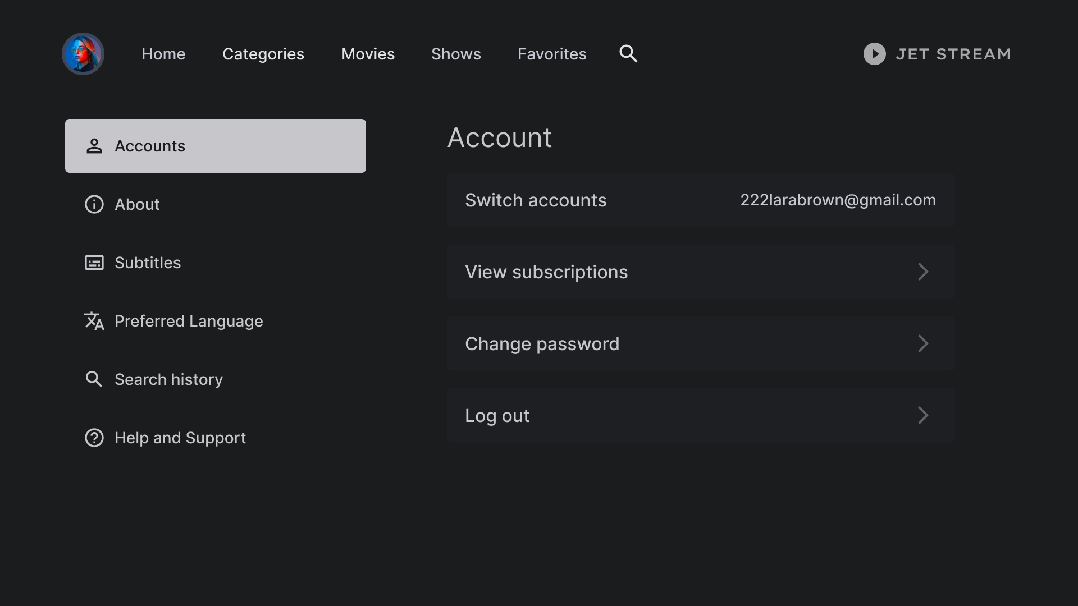This screenshot has width=1078, height=606.
Task: Click Categories navigation menu item
Action: [x=263, y=54]
